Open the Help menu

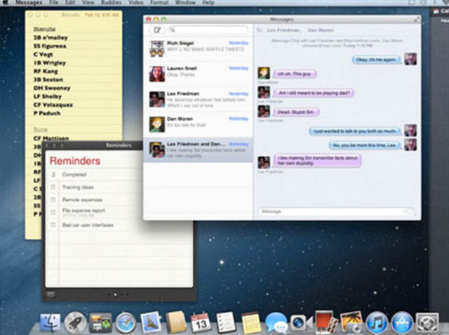click(x=208, y=3)
